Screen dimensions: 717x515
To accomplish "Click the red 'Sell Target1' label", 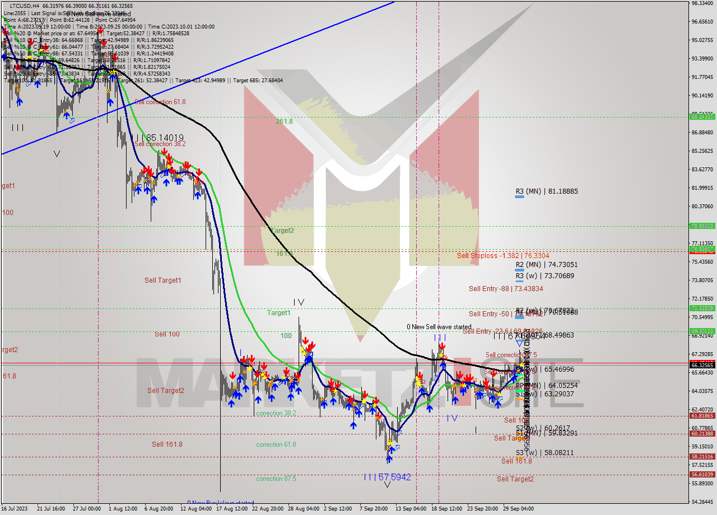I will pos(163,280).
